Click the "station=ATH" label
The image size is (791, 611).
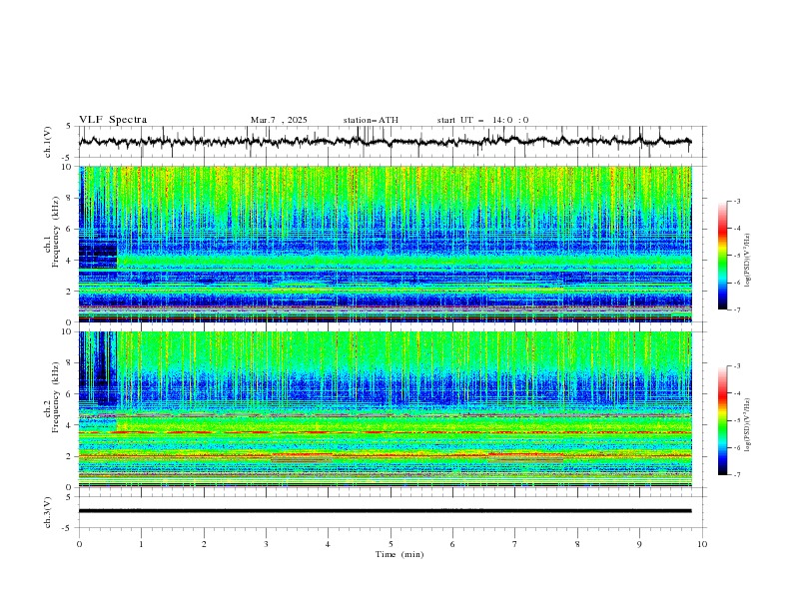[371, 120]
